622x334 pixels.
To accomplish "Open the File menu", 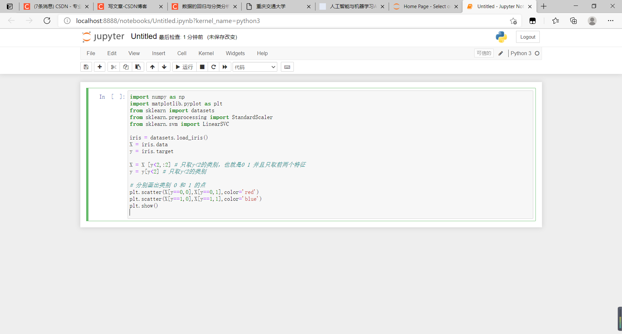I will point(91,53).
